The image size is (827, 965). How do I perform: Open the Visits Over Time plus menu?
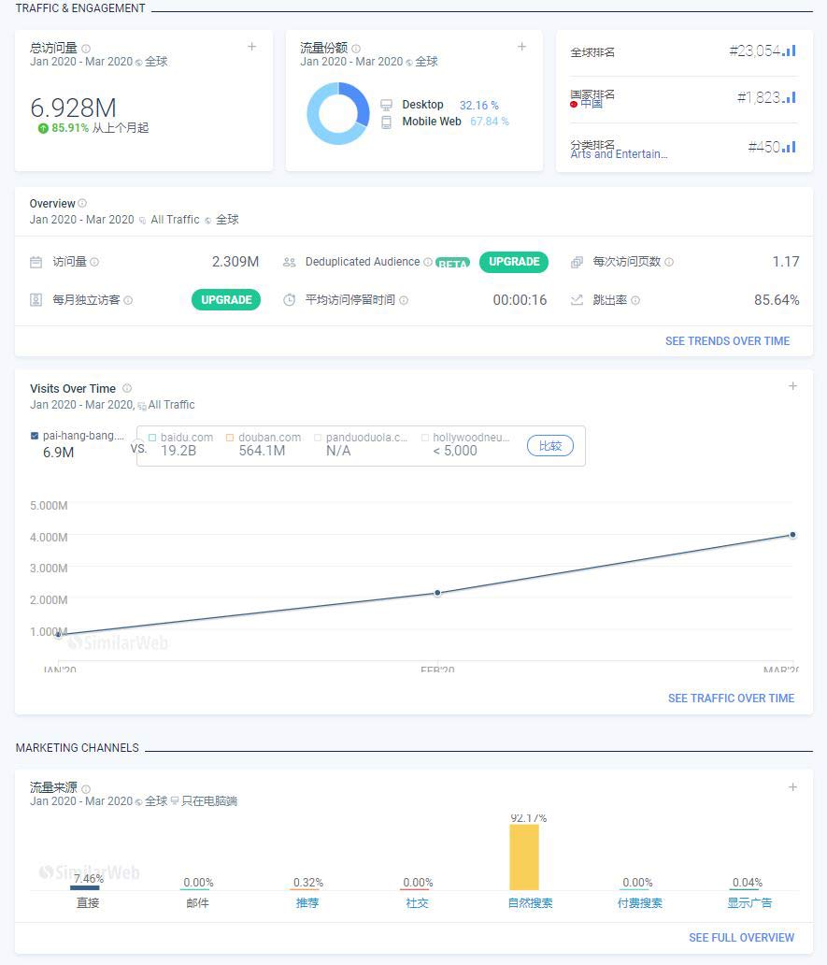(792, 386)
